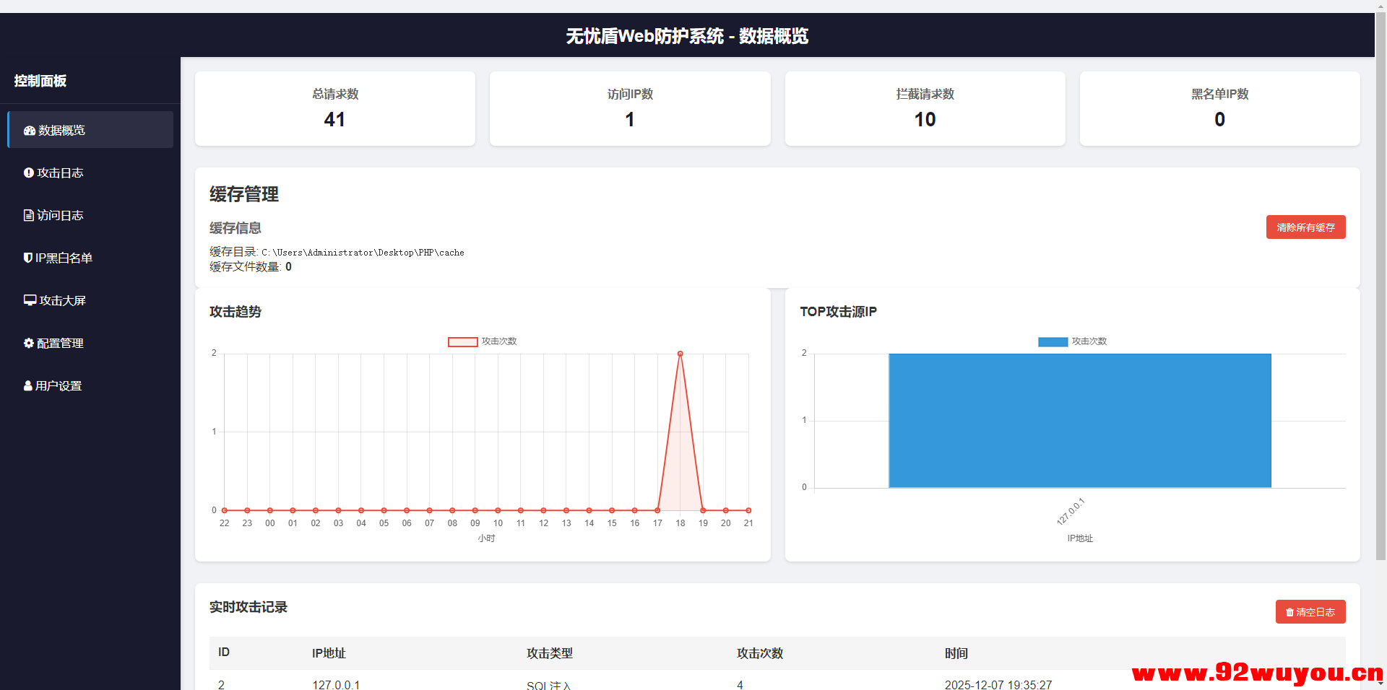Click the 访问日志 document icon

pyautogui.click(x=29, y=215)
